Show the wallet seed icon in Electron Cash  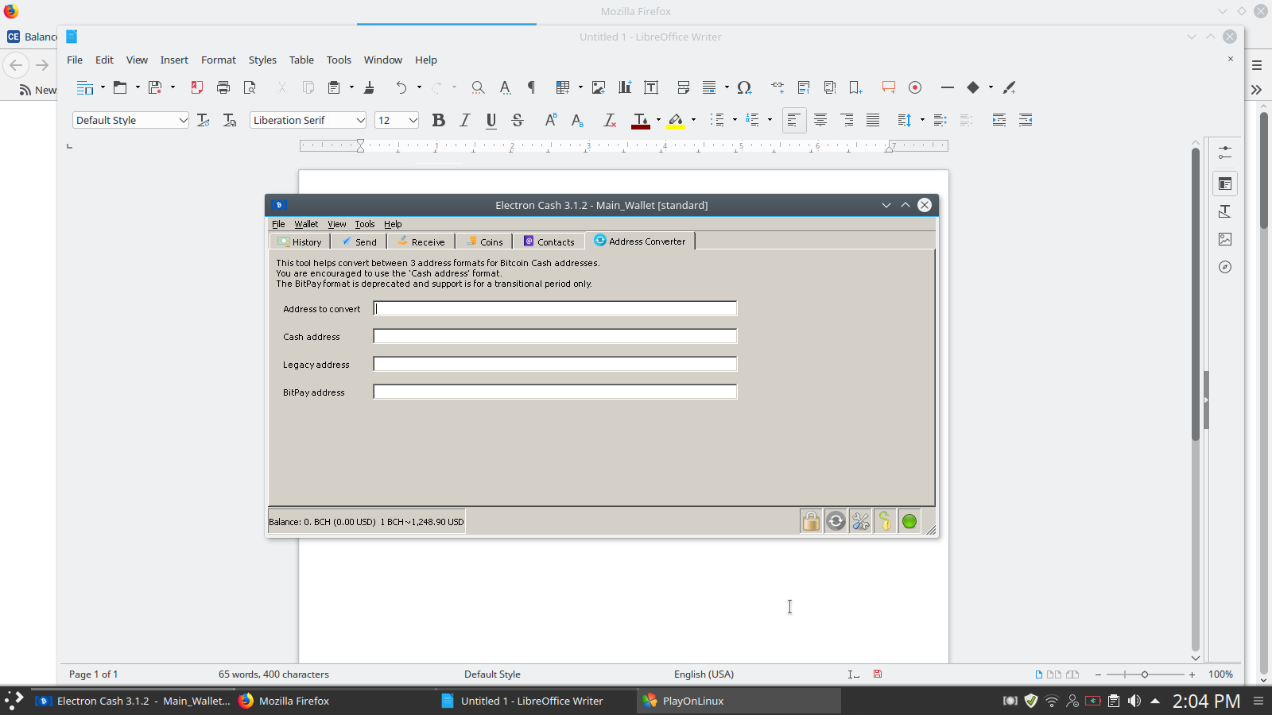(x=885, y=521)
